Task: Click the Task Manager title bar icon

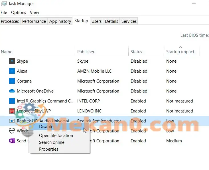Action: tap(4, 4)
